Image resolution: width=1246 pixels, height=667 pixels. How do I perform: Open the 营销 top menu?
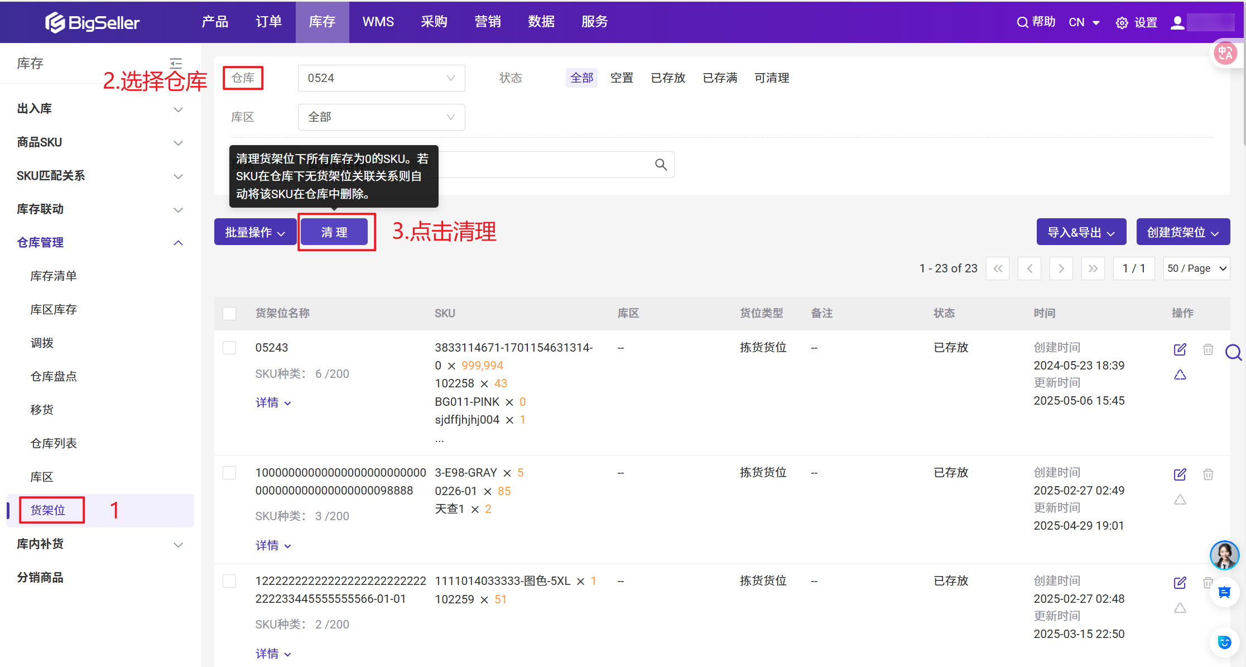[487, 22]
